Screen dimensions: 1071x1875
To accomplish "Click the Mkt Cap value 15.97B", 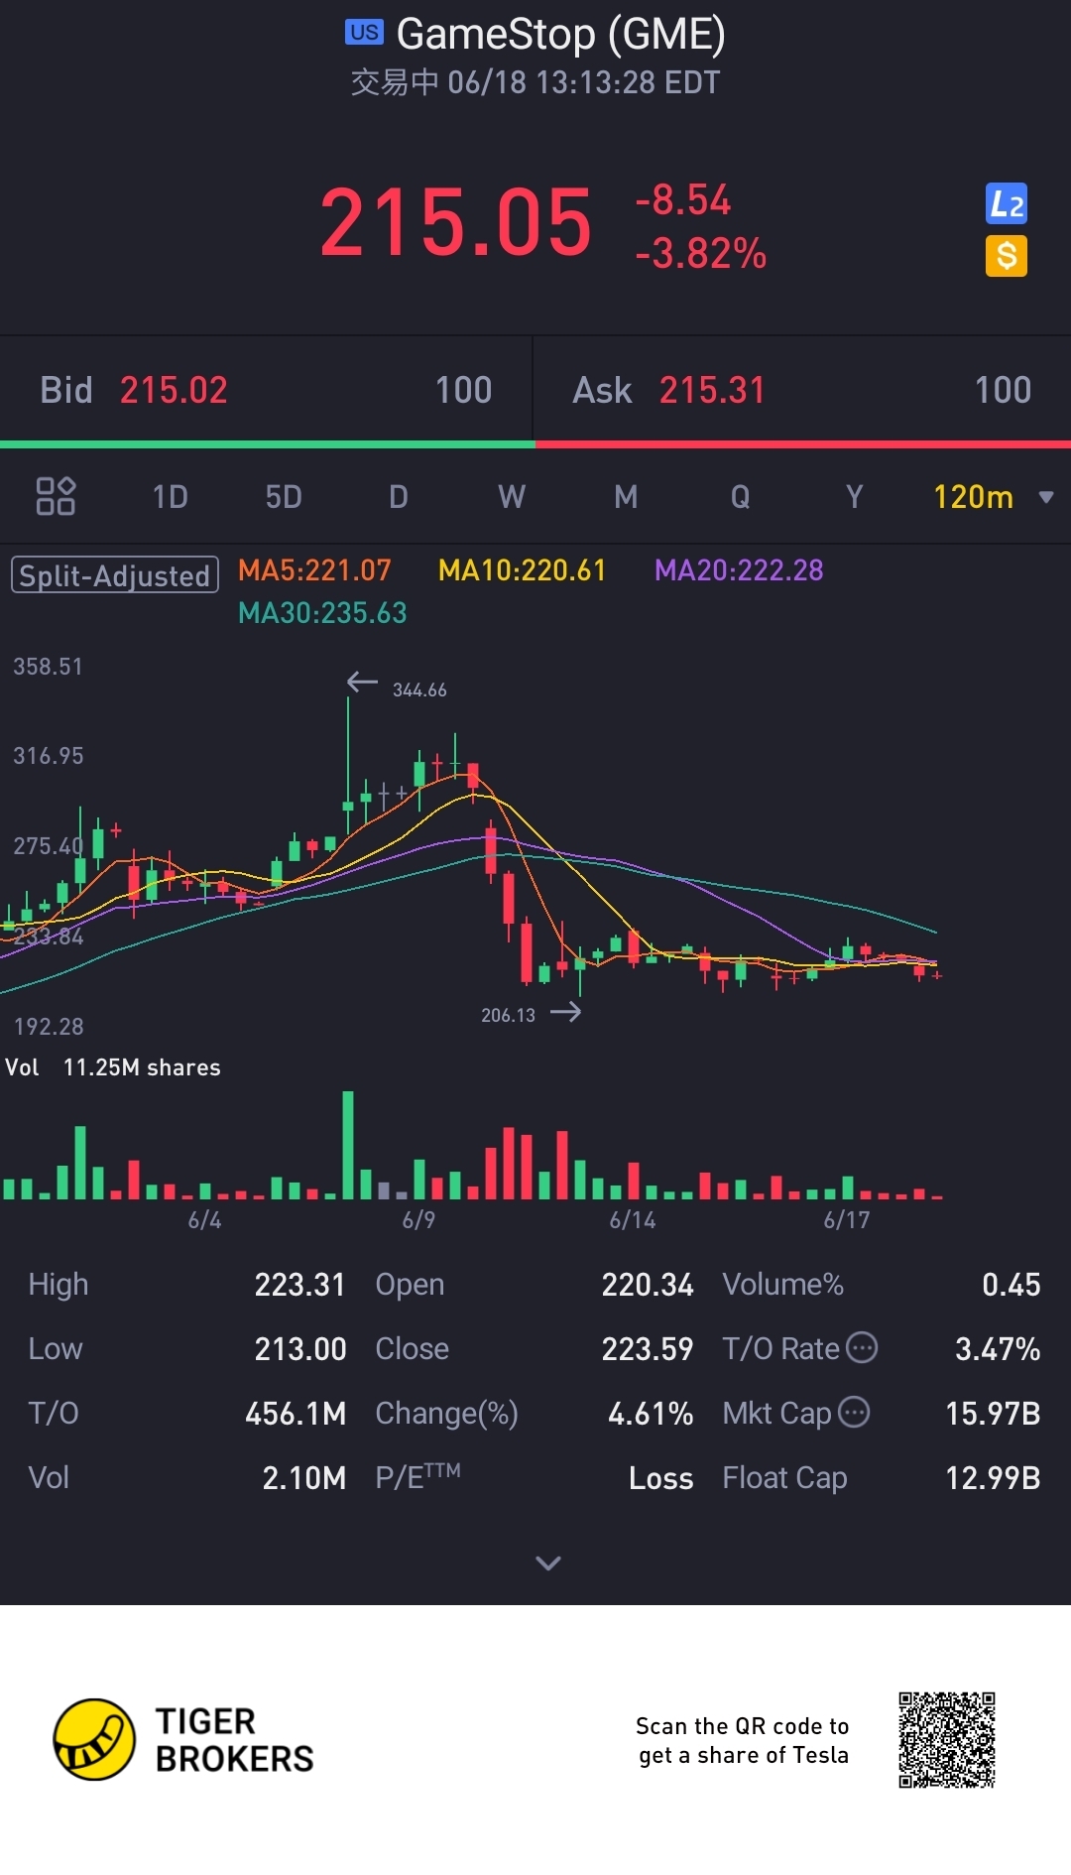I will [993, 1414].
